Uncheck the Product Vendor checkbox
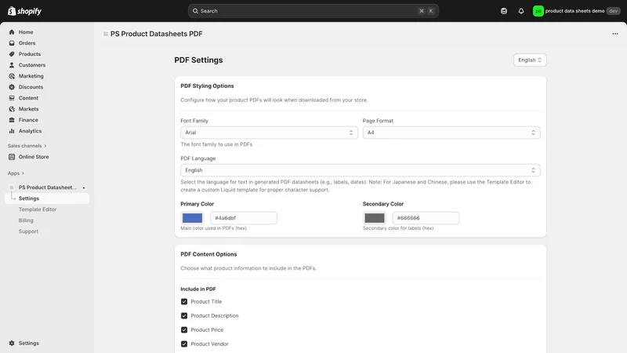The width and height of the screenshot is (627, 353). (184, 344)
